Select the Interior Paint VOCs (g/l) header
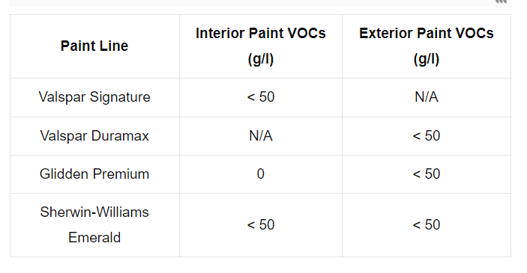The height and width of the screenshot is (273, 527). click(x=261, y=46)
